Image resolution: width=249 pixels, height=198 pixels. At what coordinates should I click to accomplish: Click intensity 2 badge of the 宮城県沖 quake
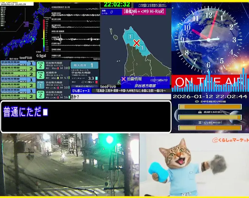tap(41, 75)
